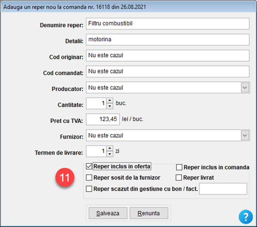This screenshot has height=227, width=257.
Task: Select the Cantitate number field
Action: (96, 103)
